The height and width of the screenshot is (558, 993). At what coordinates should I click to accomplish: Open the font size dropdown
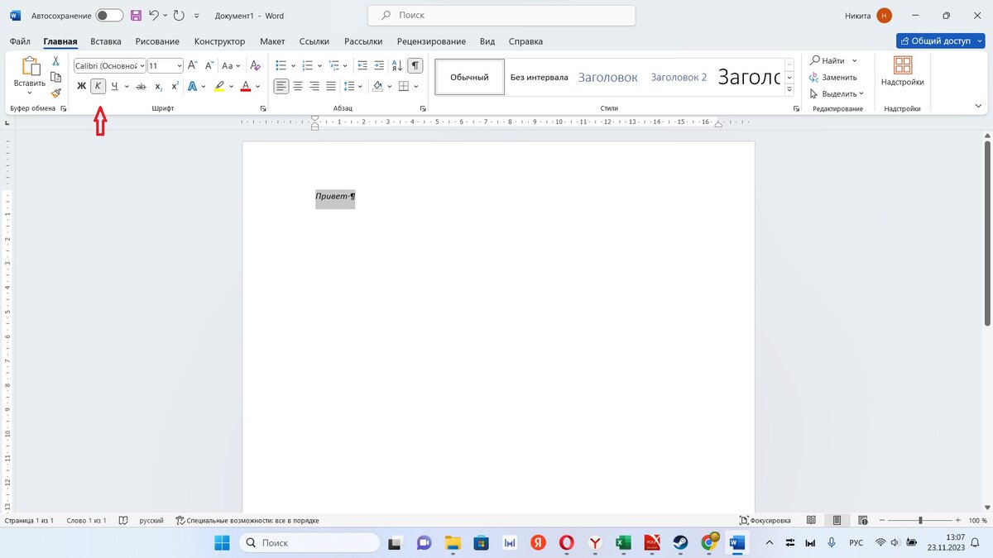click(x=180, y=65)
